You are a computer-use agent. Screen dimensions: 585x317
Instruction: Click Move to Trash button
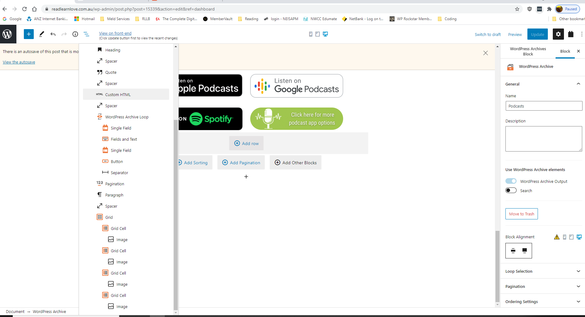click(x=522, y=214)
